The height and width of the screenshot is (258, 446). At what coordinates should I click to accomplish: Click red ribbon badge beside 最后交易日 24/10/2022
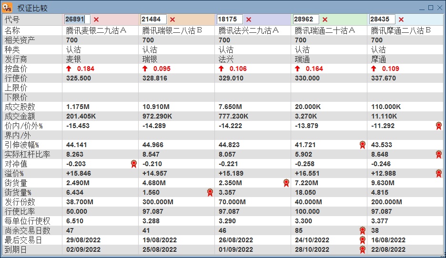click(362, 240)
